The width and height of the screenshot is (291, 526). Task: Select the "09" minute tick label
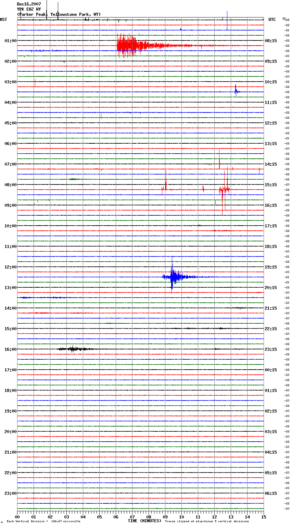(165, 517)
